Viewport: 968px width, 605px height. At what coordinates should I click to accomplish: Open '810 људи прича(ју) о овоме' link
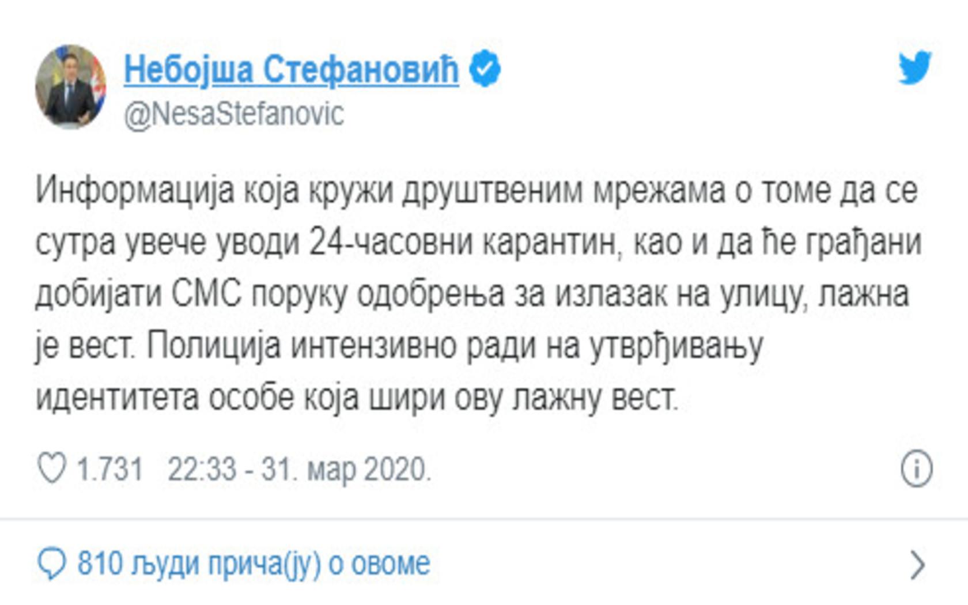click(x=254, y=564)
